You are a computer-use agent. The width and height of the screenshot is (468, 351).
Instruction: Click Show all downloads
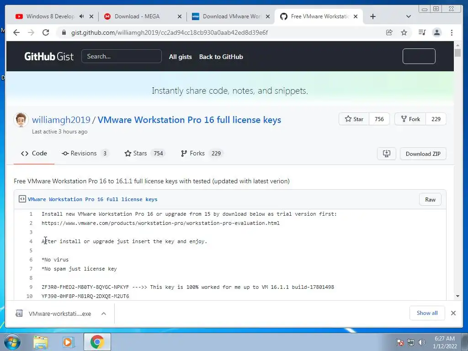pyautogui.click(x=427, y=313)
